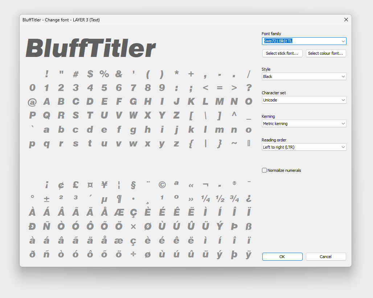Screen dimensions: 373x298
Task: Close the Change font dialog window
Action: (x=346, y=20)
